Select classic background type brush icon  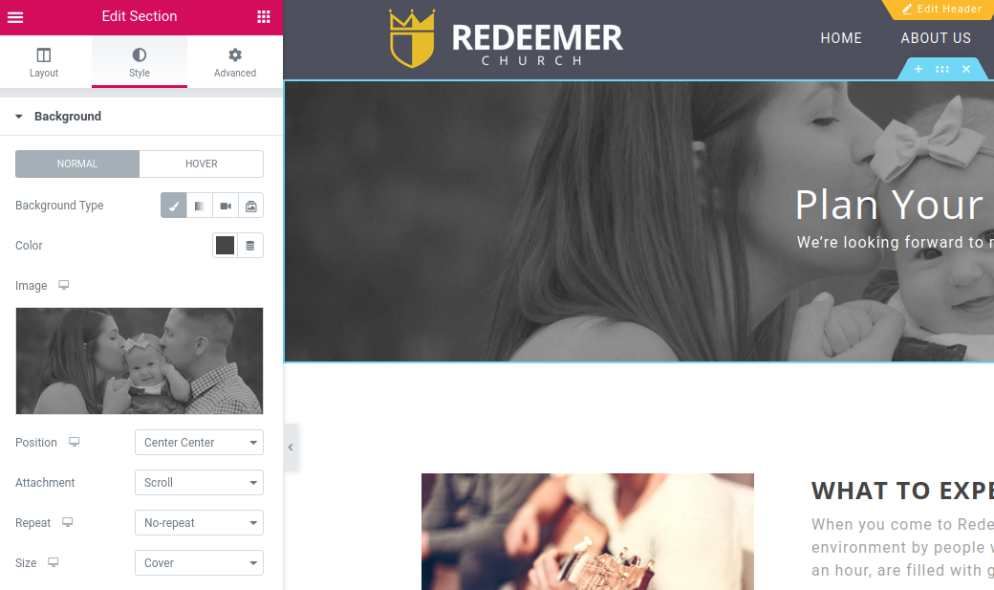point(174,206)
